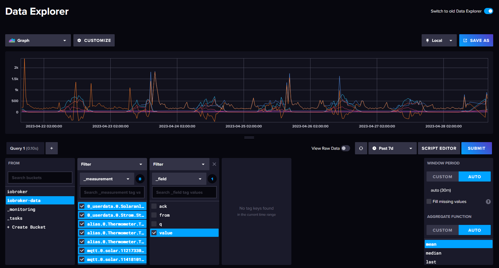Check the q field checkbox
The width and height of the screenshot is (499, 268).
click(154, 224)
